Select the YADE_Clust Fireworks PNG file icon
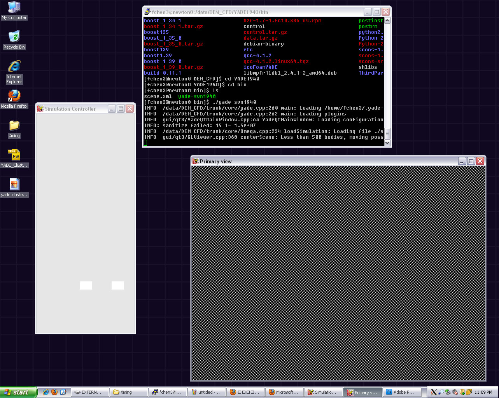Image resolution: width=499 pixels, height=398 pixels. (14, 155)
